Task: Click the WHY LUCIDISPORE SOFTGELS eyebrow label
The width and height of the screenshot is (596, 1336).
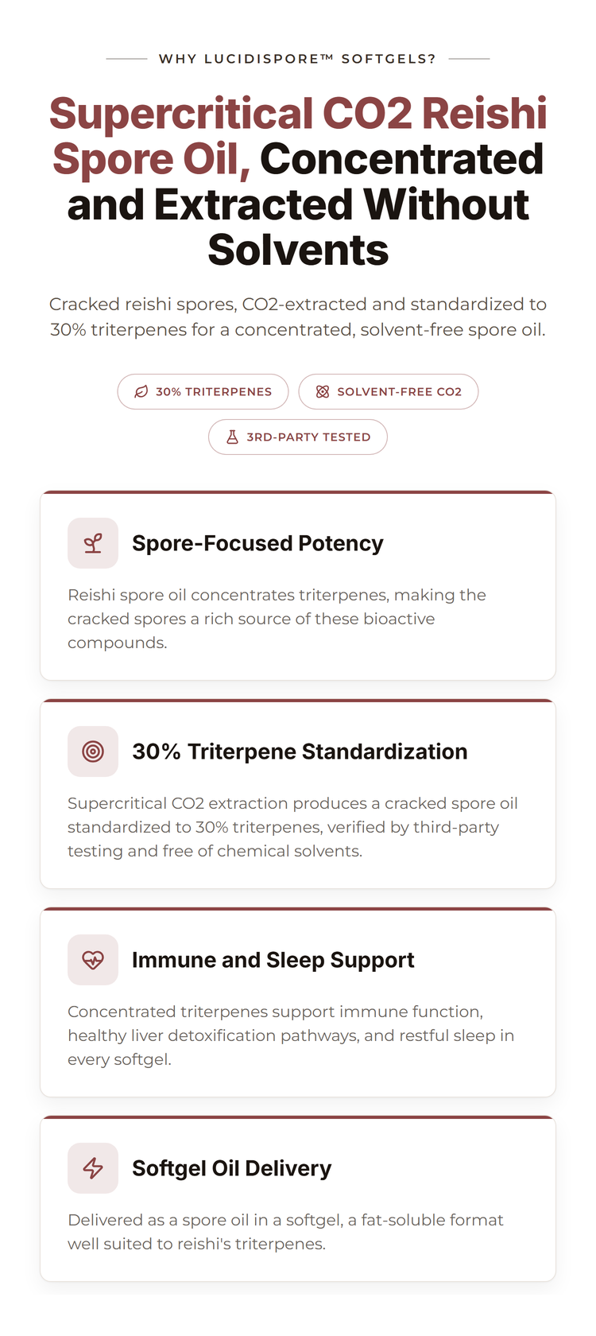Action: (x=297, y=59)
